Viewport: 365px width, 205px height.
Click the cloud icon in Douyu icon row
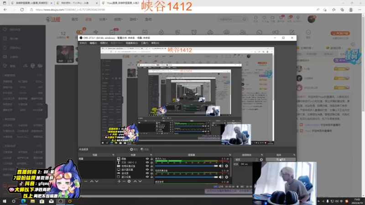point(226,32)
